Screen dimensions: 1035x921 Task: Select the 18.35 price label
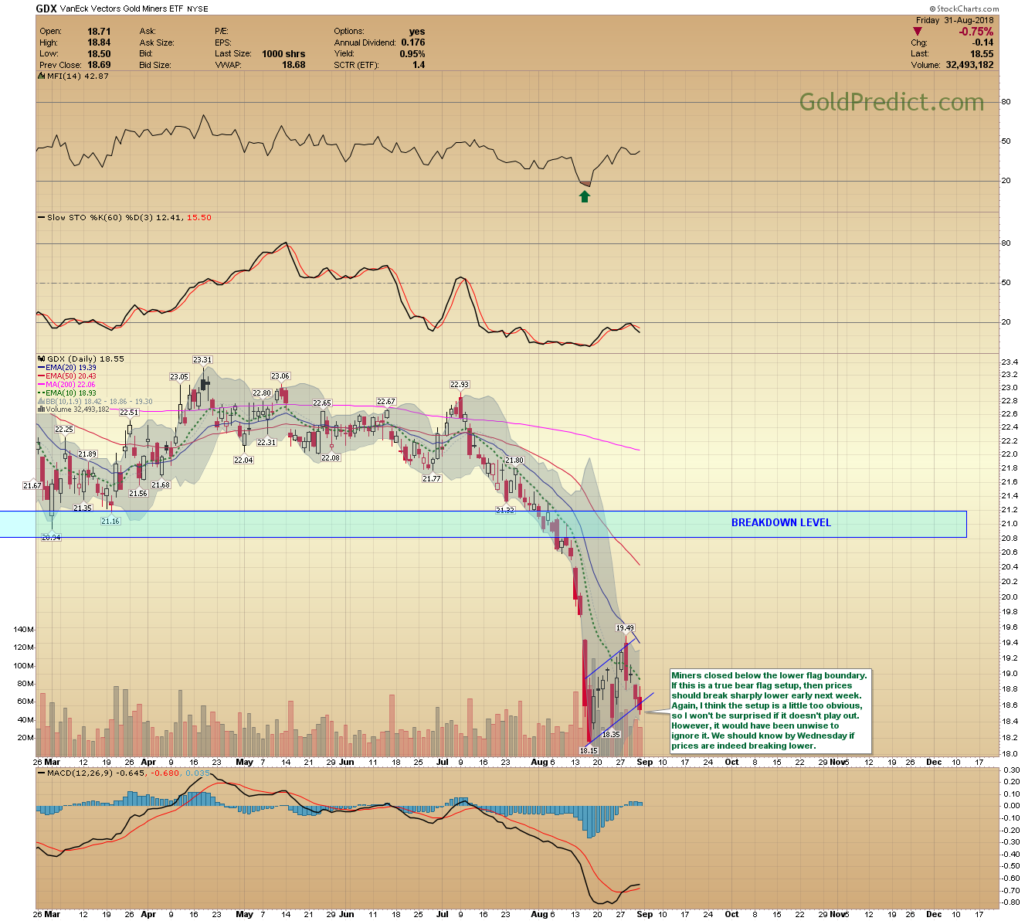tap(611, 734)
